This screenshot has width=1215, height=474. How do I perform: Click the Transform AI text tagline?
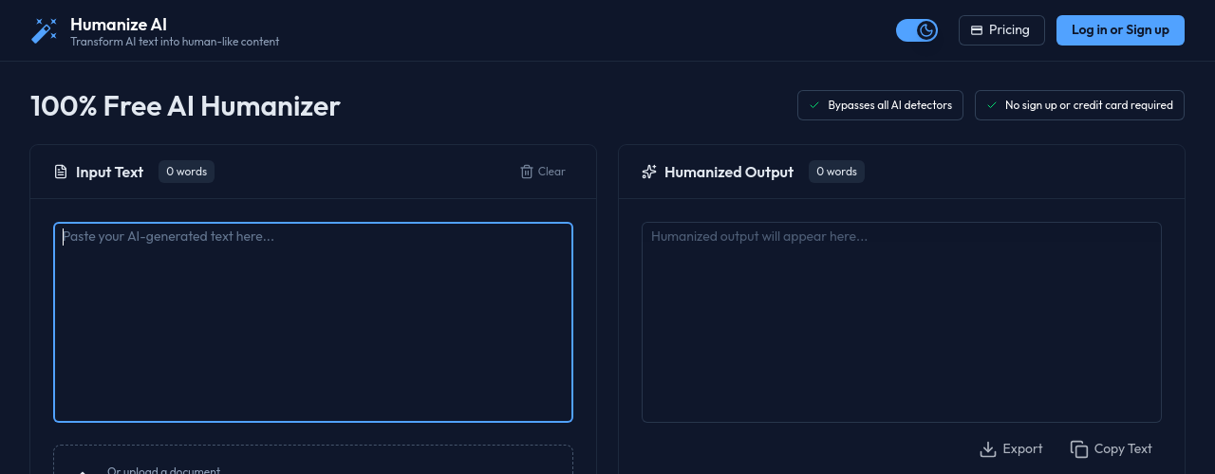tap(175, 42)
